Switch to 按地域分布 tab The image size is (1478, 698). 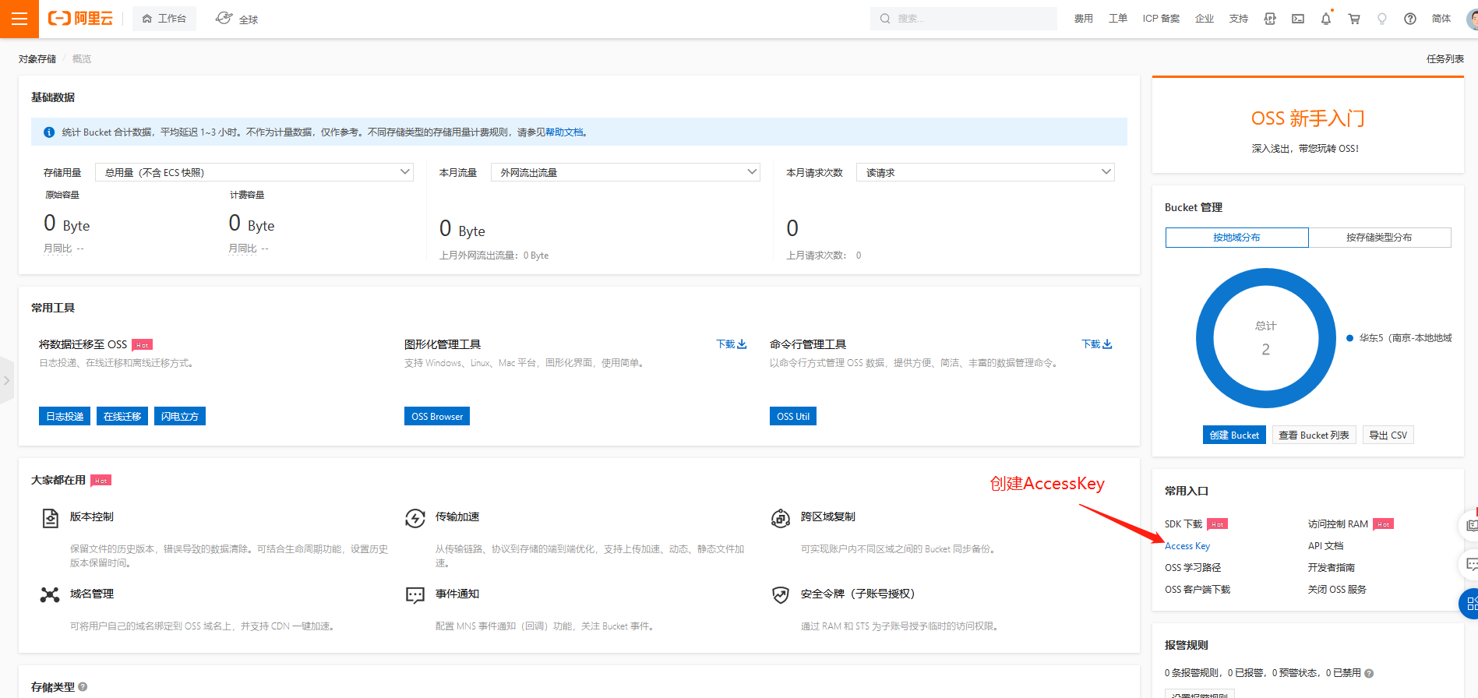(x=1237, y=238)
